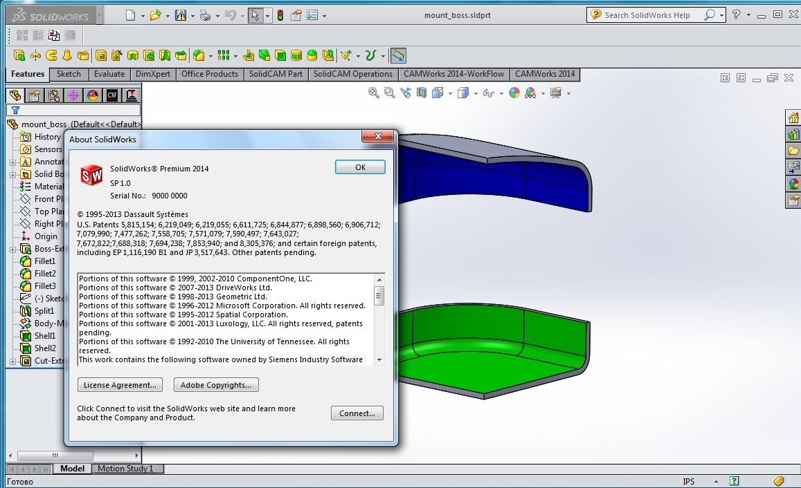The width and height of the screenshot is (801, 488).
Task: Click Edit Appearance color ball icon
Action: coord(514,93)
